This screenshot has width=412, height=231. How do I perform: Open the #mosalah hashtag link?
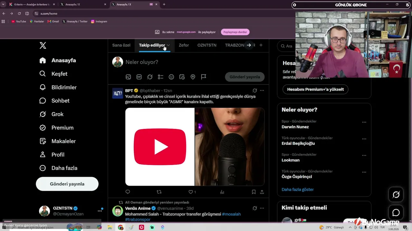point(231,214)
